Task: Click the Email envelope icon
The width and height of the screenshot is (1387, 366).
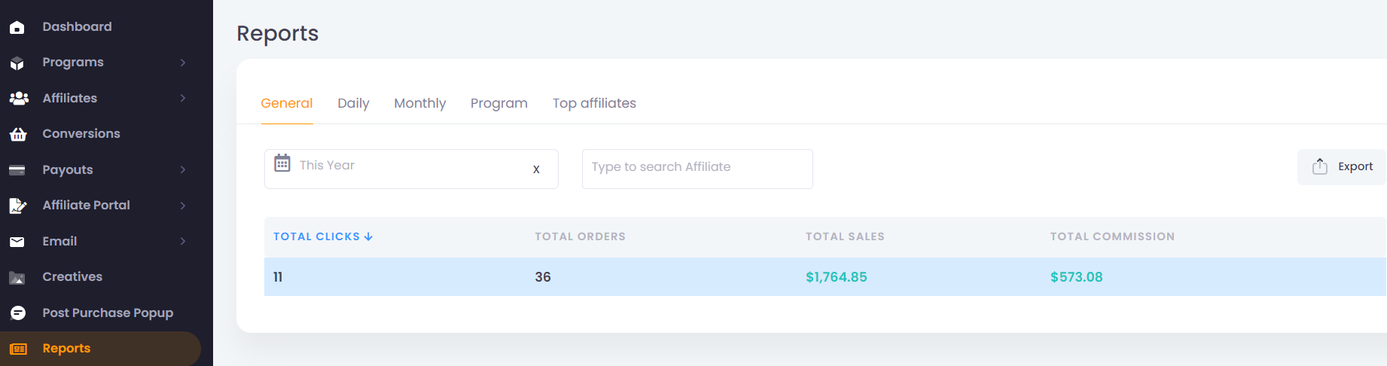Action: (17, 242)
